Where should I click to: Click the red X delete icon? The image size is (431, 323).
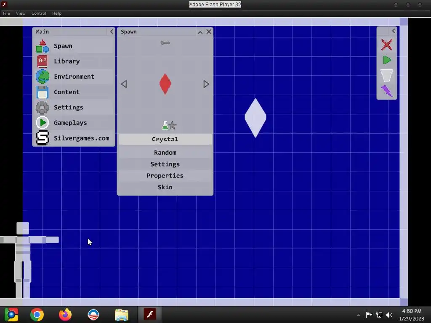pos(386,45)
